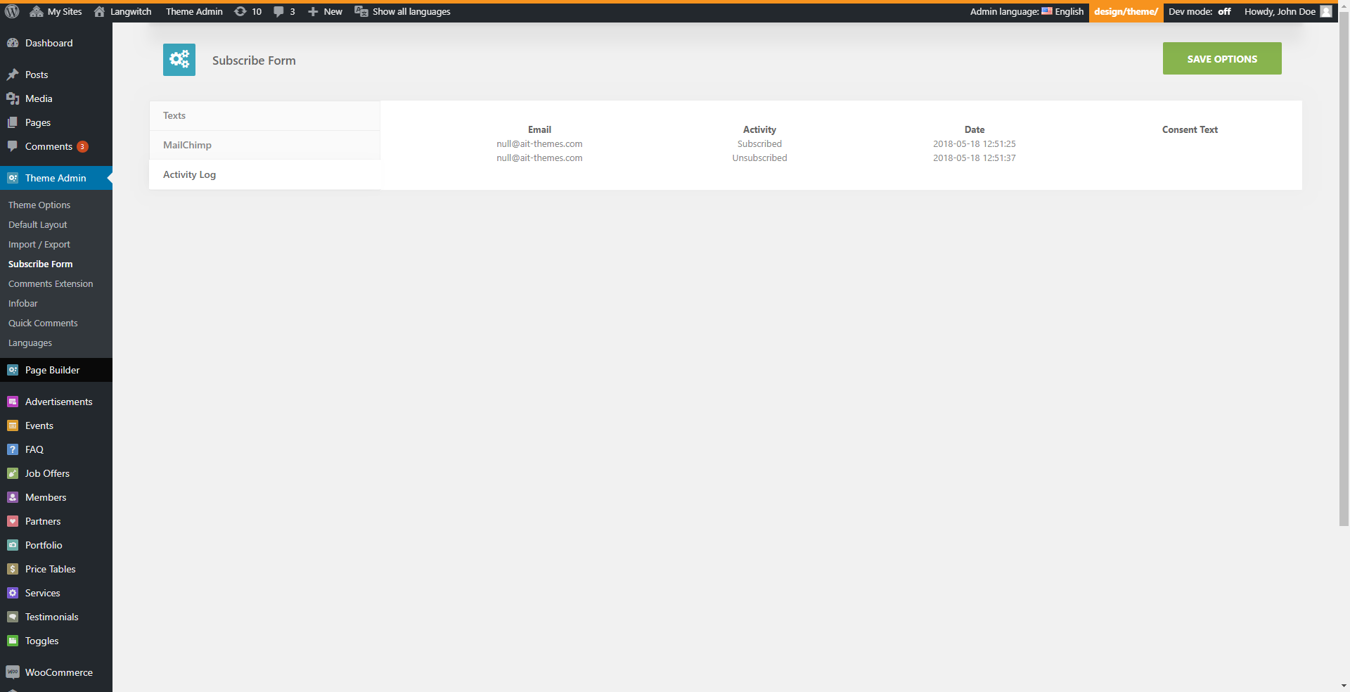The image size is (1350, 692).
Task: Click the Page Builder sidebar icon
Action: click(x=13, y=370)
